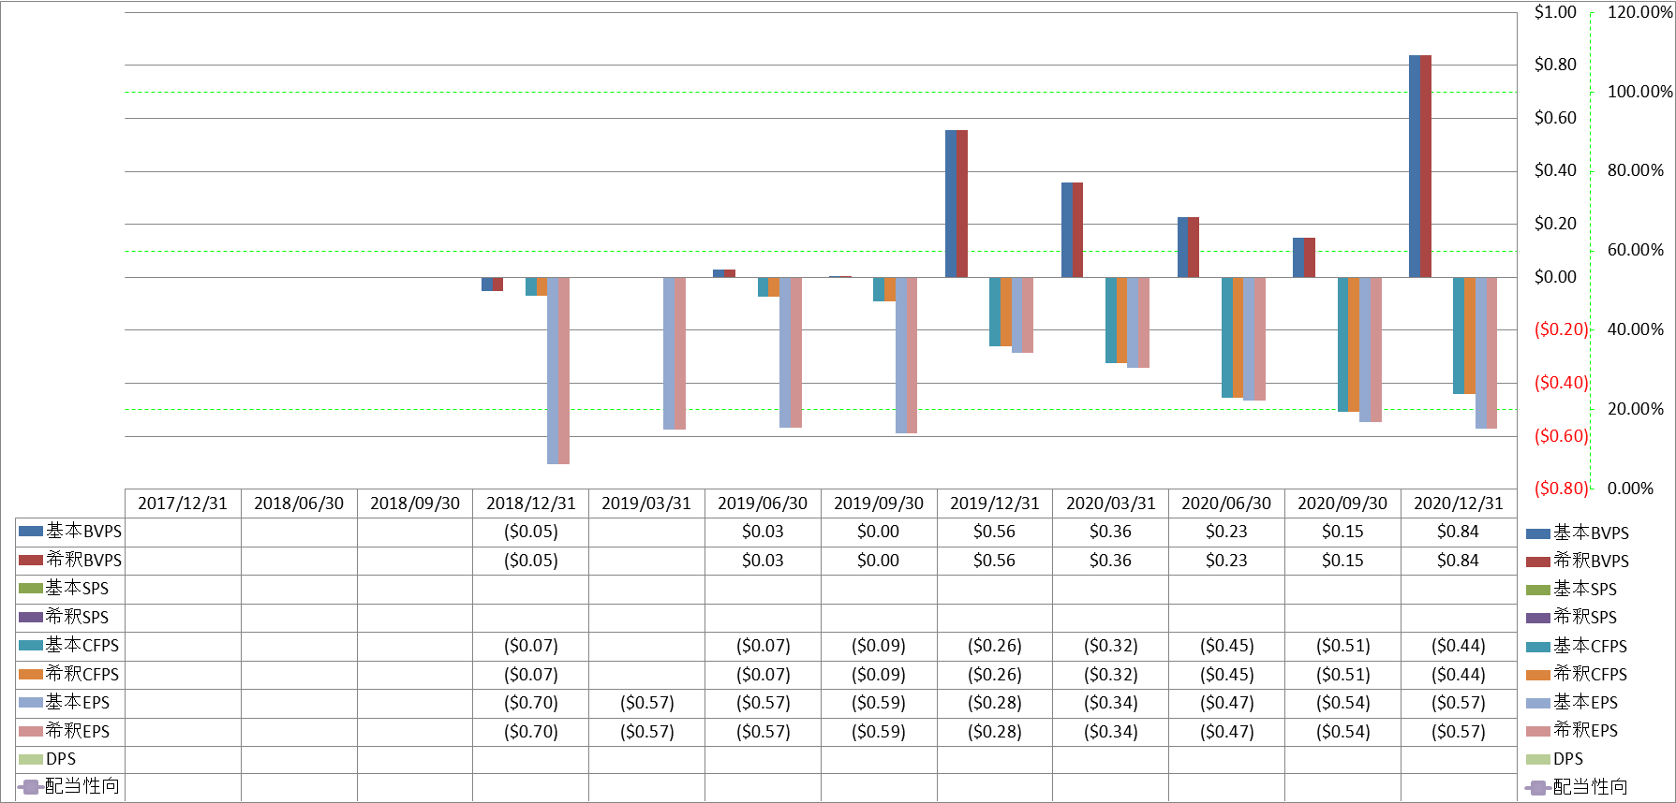
Task: Click the 120.00% secondary axis label
Action: click(x=1639, y=12)
